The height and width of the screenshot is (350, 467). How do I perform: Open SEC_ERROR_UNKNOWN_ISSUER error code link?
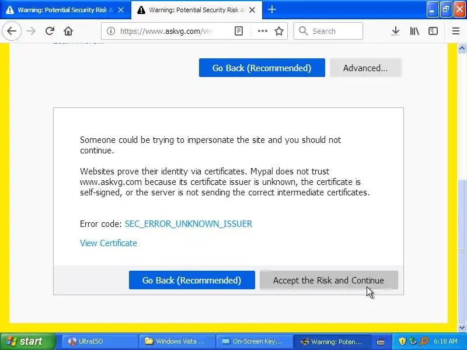(188, 224)
